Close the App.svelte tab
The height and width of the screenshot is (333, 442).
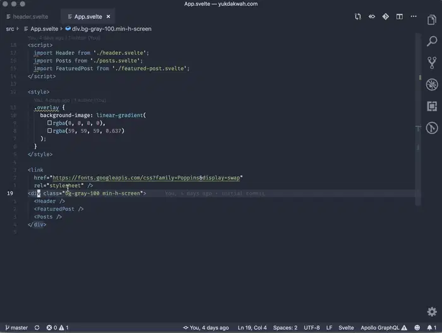coord(108,16)
